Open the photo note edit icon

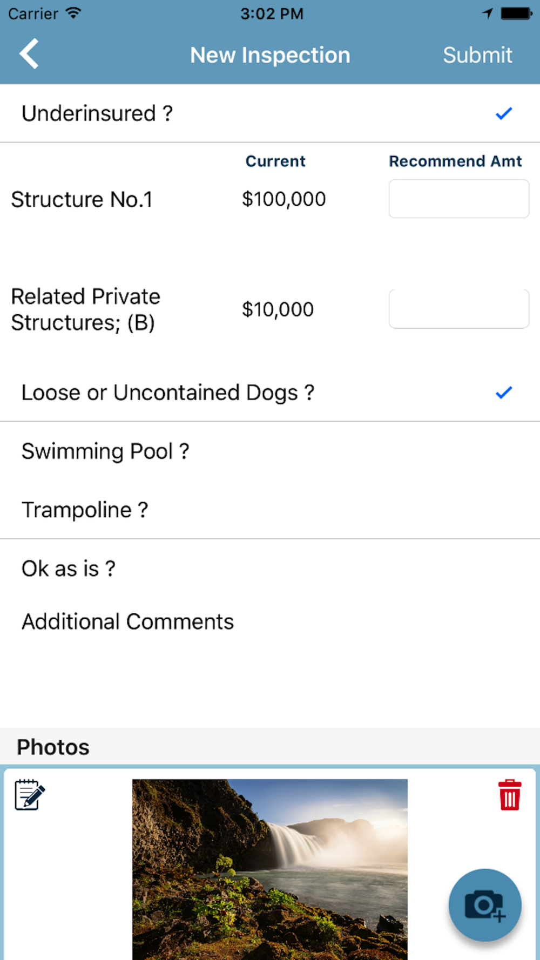pos(30,794)
